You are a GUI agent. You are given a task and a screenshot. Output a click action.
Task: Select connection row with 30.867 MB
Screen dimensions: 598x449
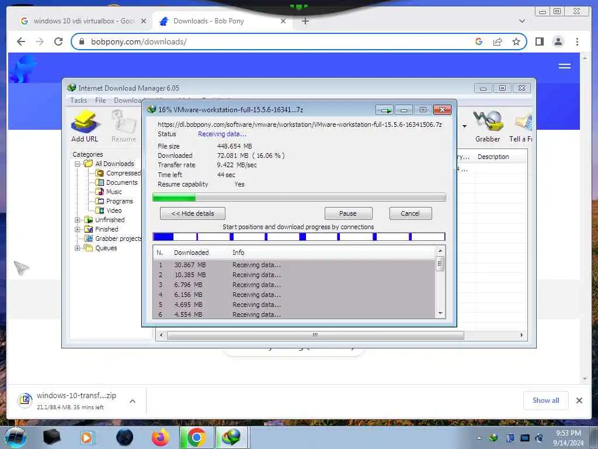pyautogui.click(x=294, y=265)
